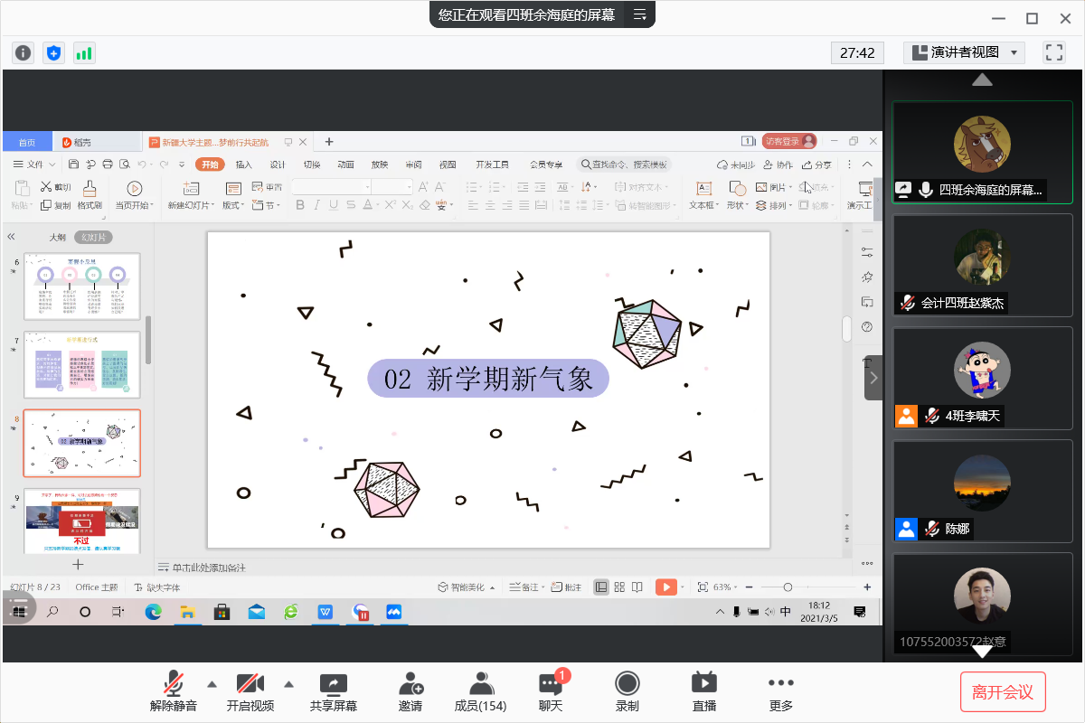
Task: Click File Explorer in shared taskbar
Action: coord(187,612)
